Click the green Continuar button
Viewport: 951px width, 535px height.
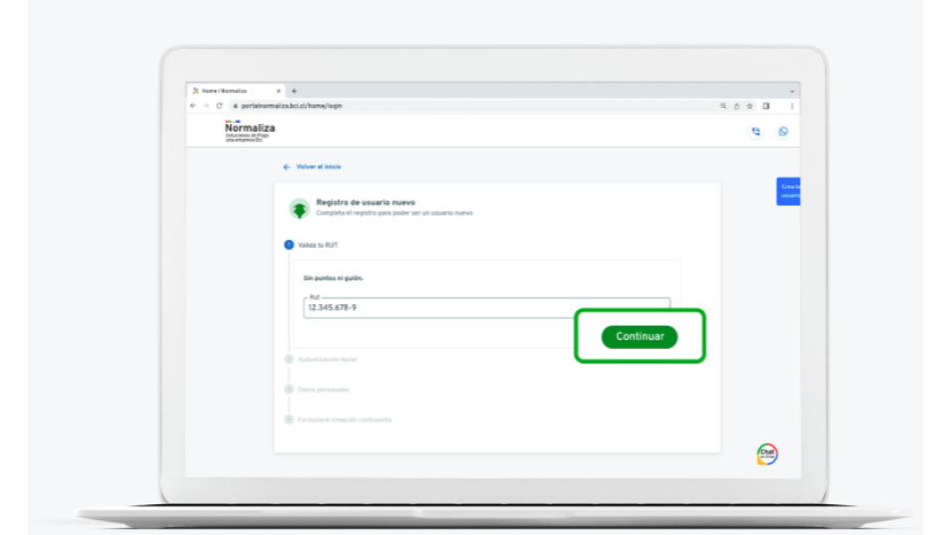pos(639,337)
